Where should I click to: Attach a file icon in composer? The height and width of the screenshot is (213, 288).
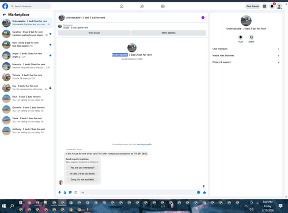point(65,192)
